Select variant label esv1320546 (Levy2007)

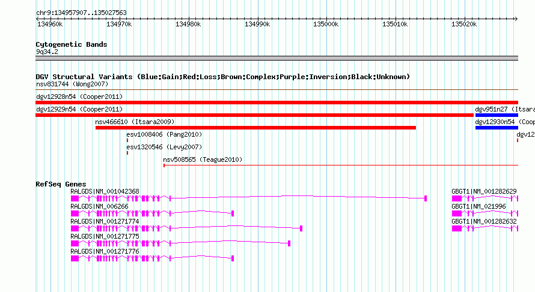pyautogui.click(x=164, y=147)
